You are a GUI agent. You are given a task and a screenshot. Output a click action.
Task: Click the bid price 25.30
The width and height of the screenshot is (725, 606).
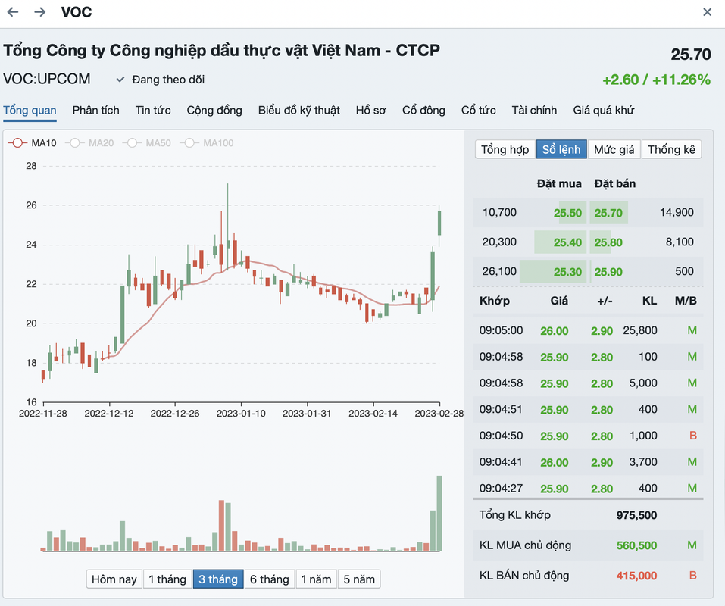(567, 272)
